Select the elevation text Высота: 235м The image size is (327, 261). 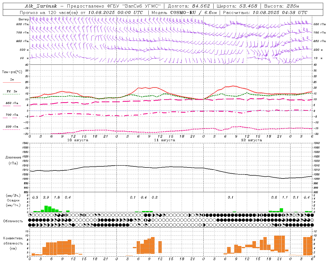coord(282,6)
